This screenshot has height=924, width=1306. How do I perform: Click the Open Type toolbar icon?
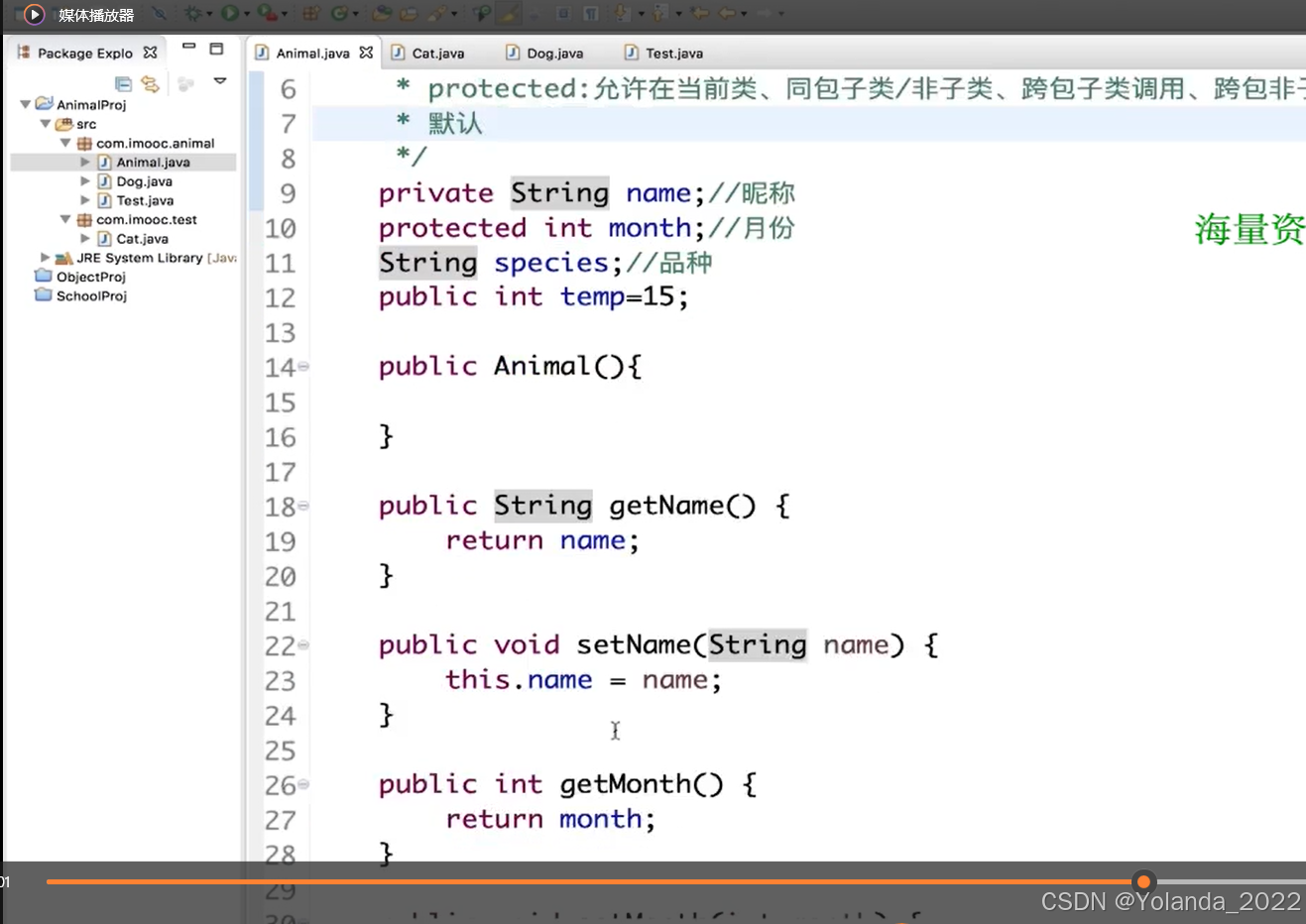(382, 14)
